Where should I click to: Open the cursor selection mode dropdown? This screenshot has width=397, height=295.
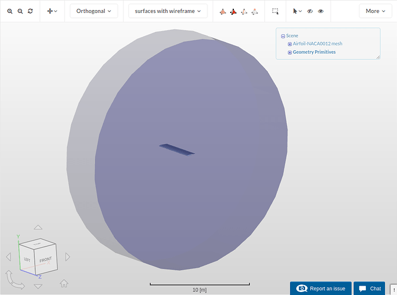297,11
